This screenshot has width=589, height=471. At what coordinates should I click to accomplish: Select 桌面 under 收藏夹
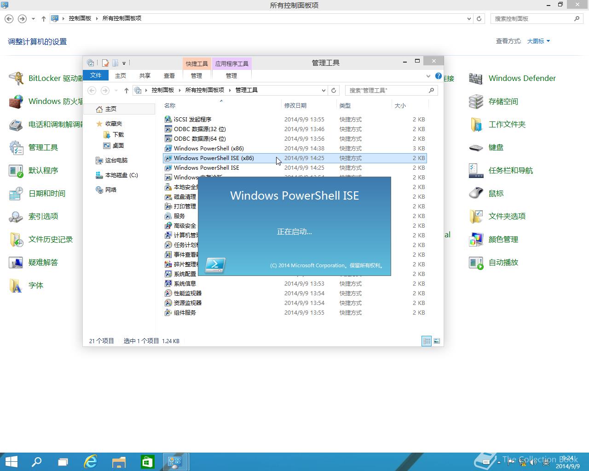tap(118, 146)
